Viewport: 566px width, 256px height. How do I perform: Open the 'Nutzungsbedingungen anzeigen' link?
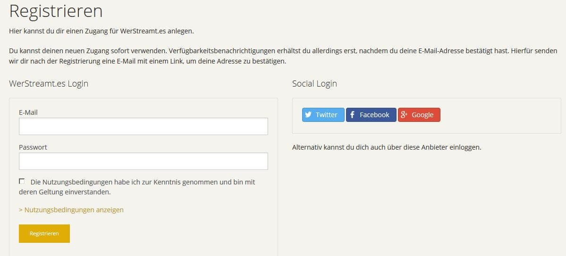coord(71,209)
